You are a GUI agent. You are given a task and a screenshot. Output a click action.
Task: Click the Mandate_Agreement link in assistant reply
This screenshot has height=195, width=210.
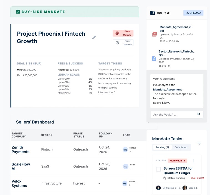(167, 90)
